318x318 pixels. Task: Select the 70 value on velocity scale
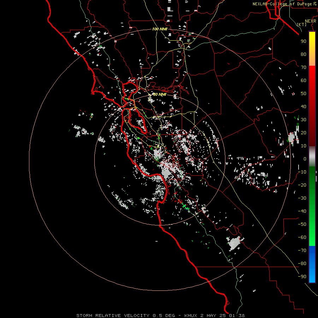304,67
